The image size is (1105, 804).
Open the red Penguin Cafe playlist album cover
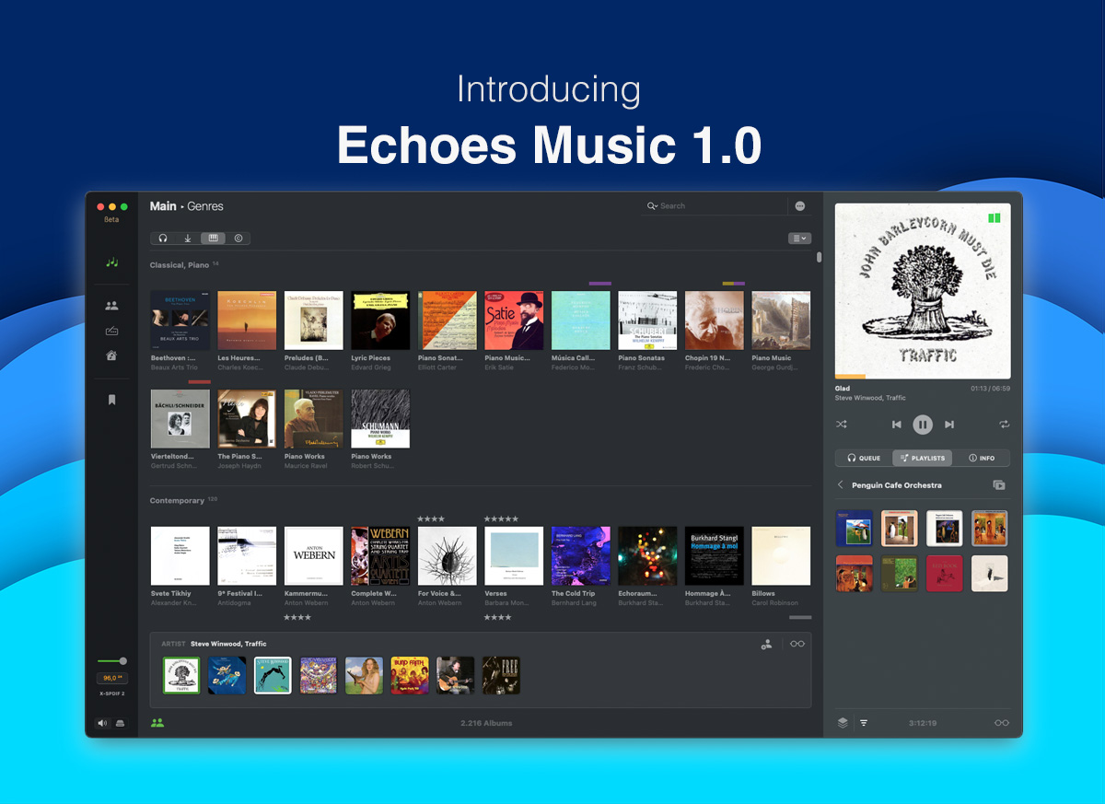pyautogui.click(x=945, y=573)
